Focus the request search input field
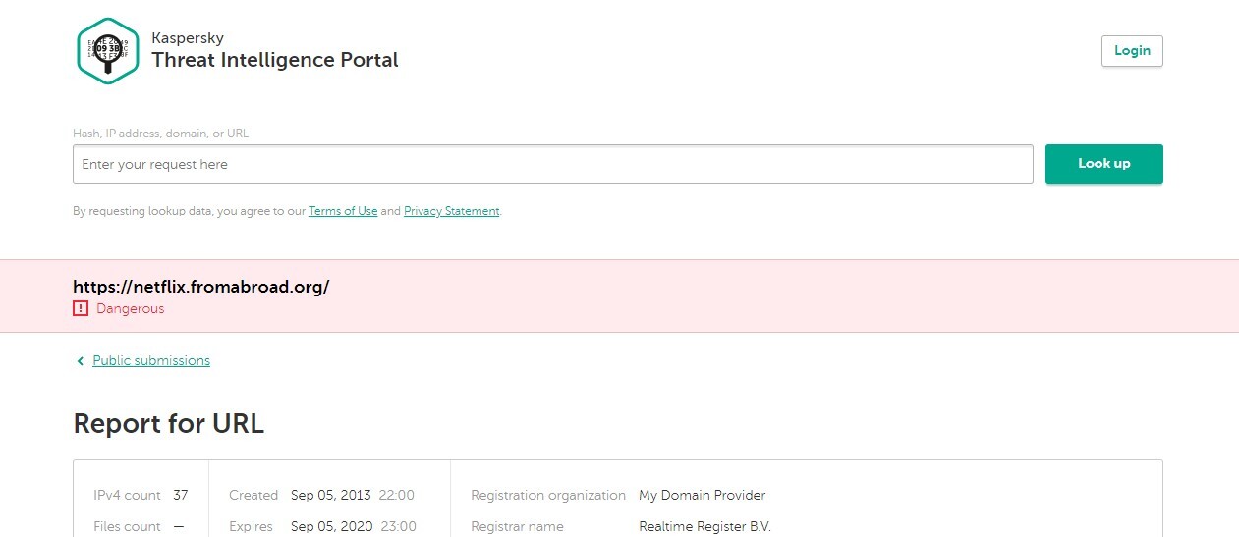Screen dimensions: 1239x537 552,164
